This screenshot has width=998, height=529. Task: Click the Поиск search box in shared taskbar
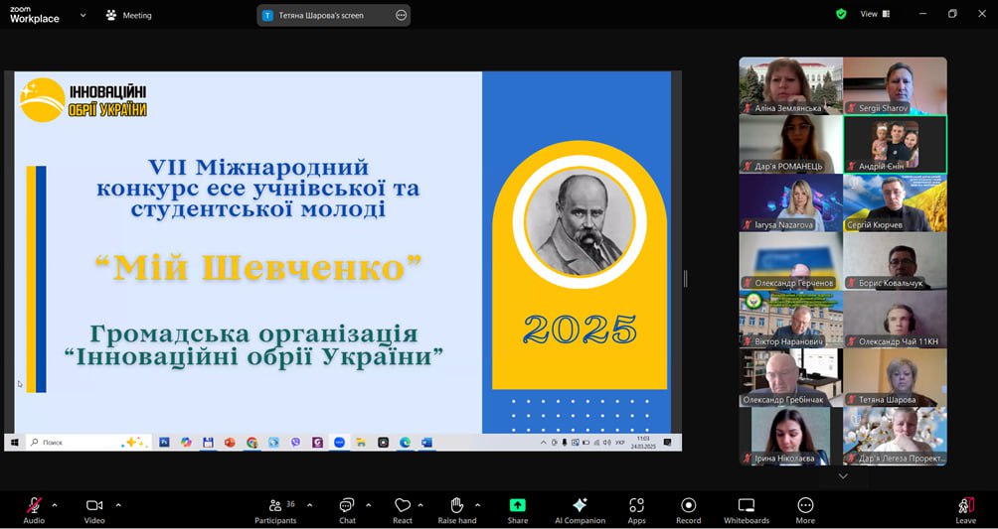point(89,443)
